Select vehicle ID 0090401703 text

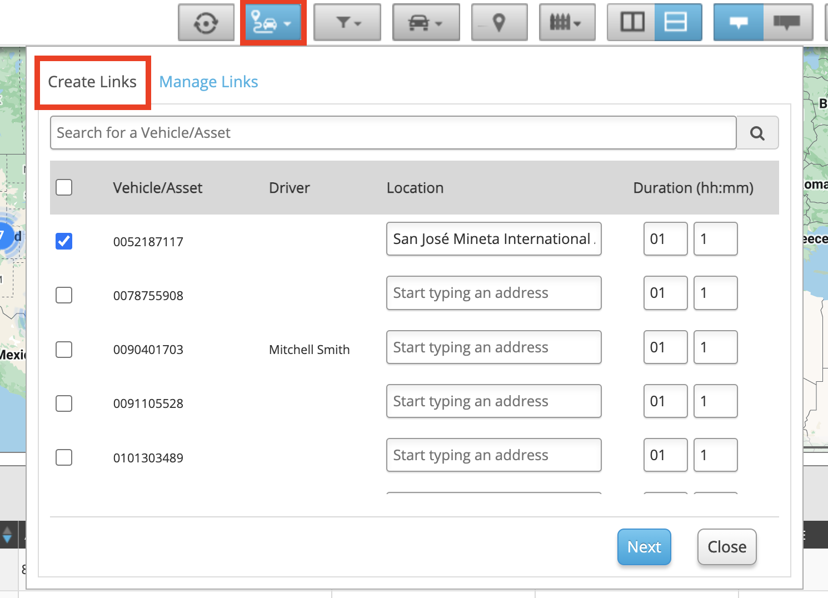(x=148, y=350)
